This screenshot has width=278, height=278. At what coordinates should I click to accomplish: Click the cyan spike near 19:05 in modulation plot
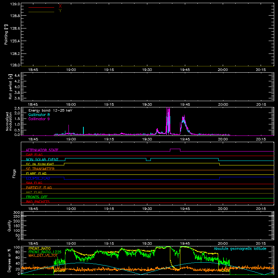pos(83,131)
